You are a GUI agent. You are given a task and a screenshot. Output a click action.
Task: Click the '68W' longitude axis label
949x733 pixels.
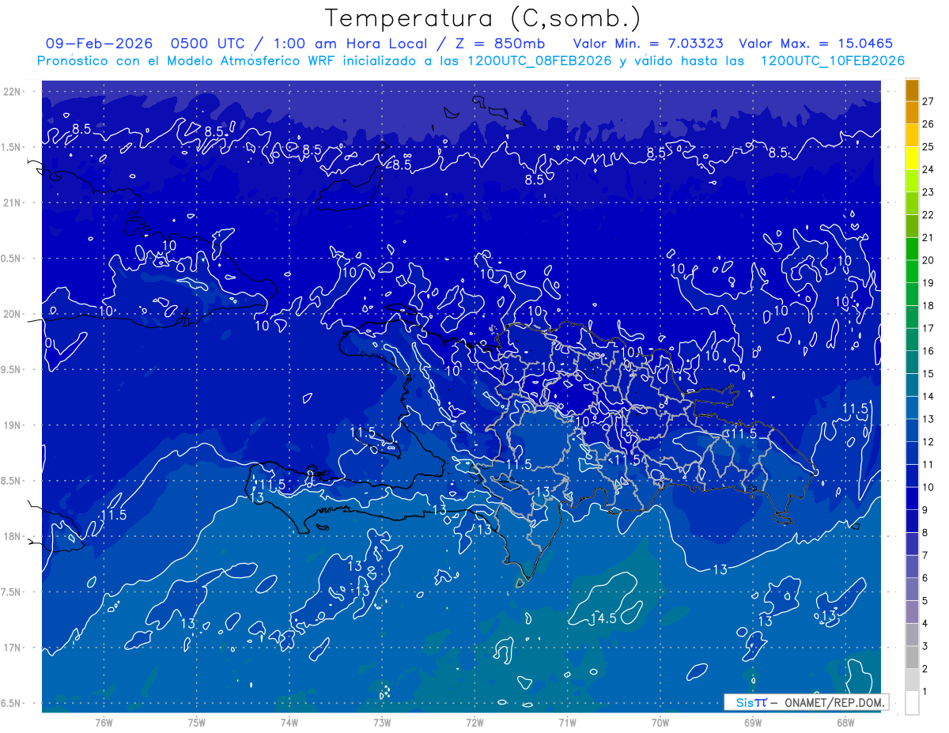click(x=845, y=722)
